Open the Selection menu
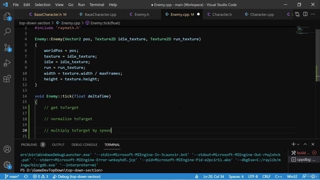The width and height of the screenshot is (320, 180). click(42, 4)
